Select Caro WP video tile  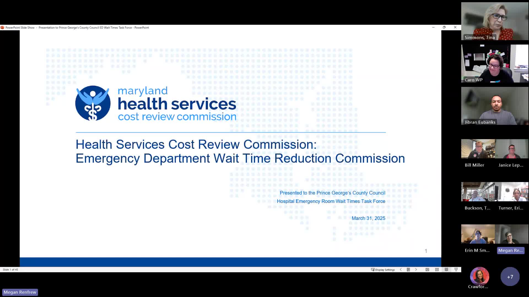coord(495,64)
